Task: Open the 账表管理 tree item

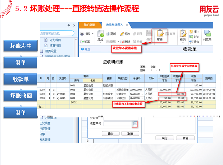Action: coord(45,140)
